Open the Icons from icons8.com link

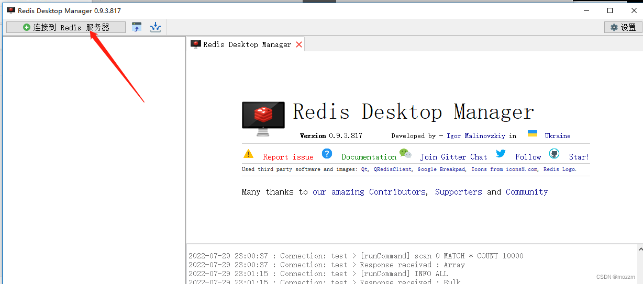click(504, 169)
